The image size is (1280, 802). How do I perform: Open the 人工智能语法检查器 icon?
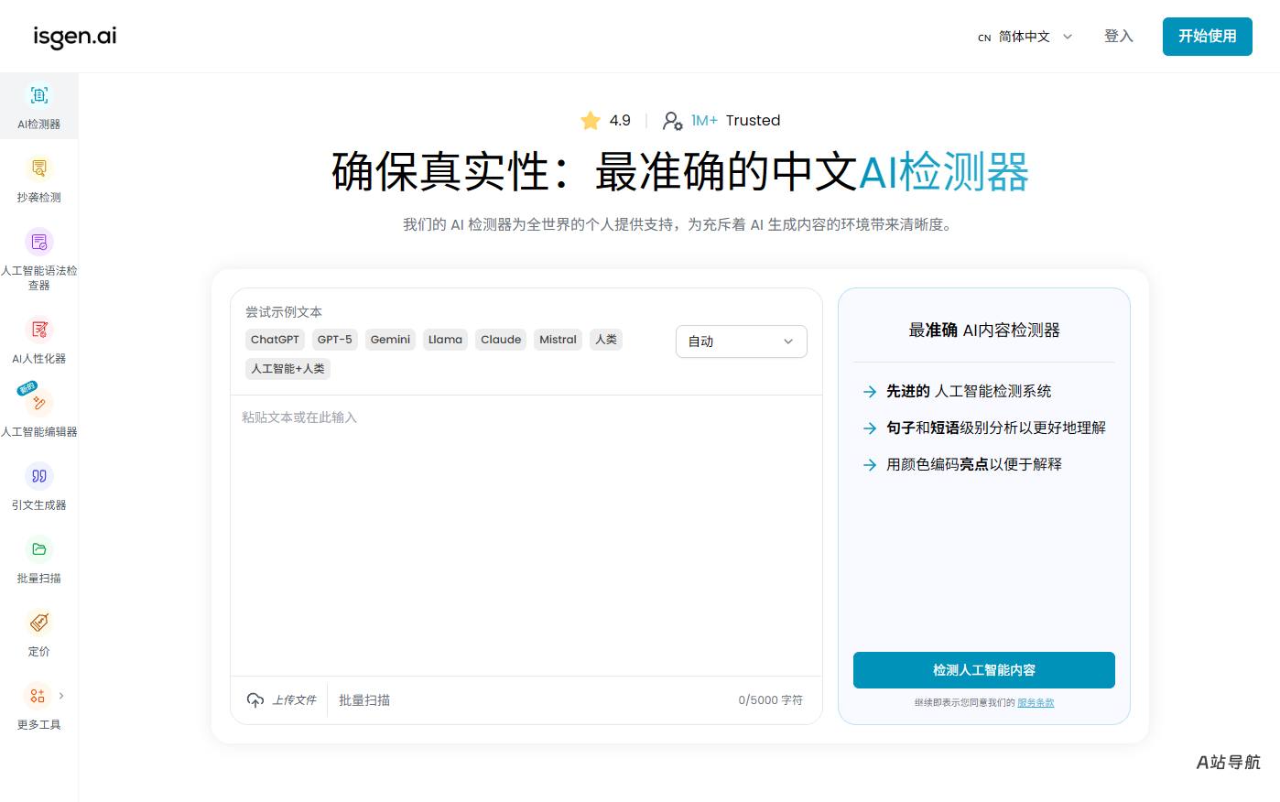pyautogui.click(x=38, y=242)
